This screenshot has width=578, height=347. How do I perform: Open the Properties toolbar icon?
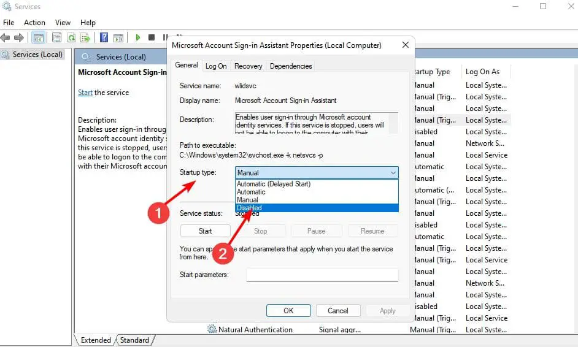57,37
